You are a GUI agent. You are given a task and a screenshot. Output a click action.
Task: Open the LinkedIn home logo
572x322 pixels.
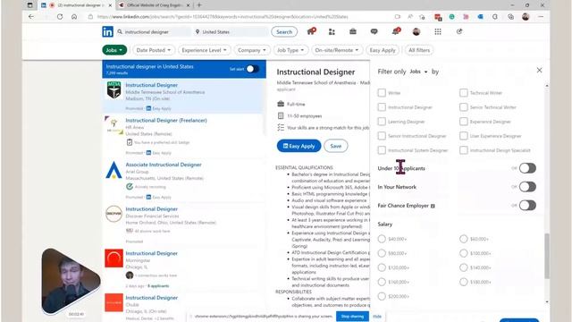(107, 32)
